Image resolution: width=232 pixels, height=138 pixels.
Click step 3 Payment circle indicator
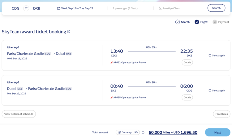point(215,22)
